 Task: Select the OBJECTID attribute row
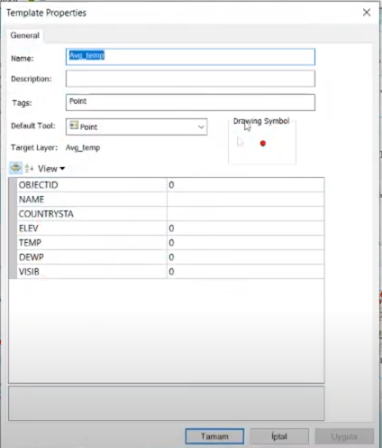pyautogui.click(x=167, y=185)
